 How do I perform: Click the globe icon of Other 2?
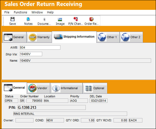coord(125,37)
